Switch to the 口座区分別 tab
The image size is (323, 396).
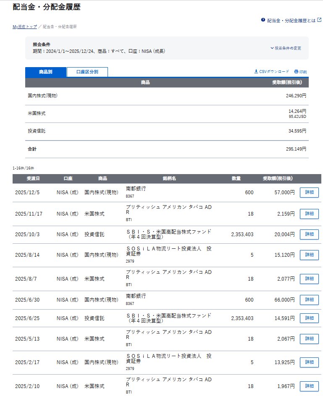coord(87,72)
